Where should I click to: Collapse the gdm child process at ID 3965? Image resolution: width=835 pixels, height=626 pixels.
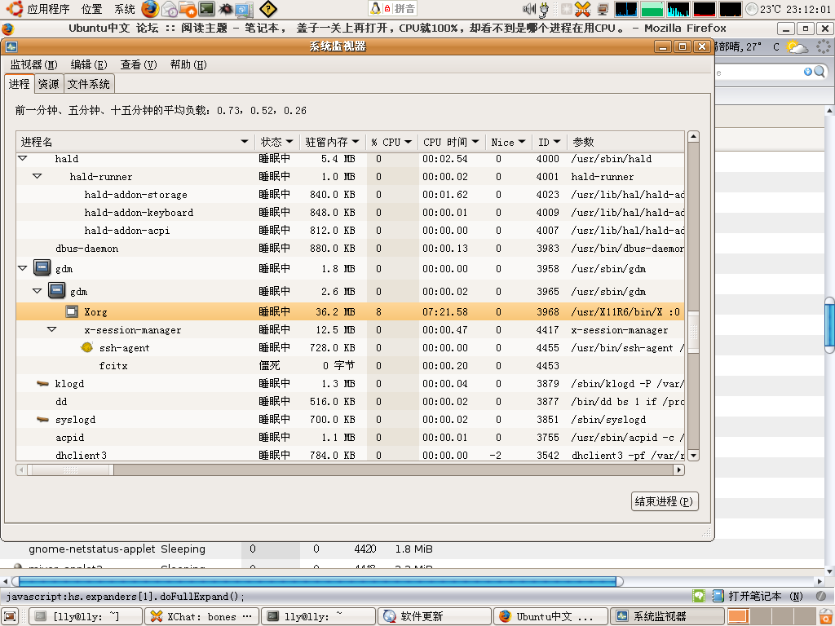point(37,291)
